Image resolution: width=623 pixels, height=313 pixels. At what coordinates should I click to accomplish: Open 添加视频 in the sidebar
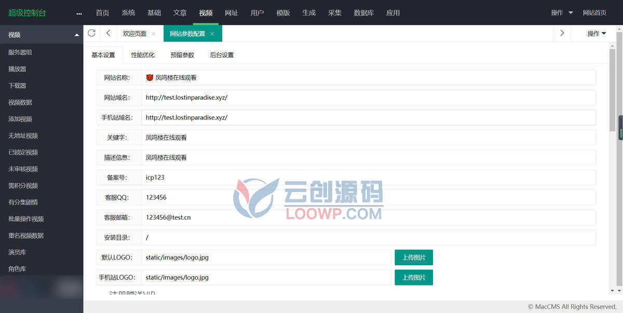[x=20, y=119]
